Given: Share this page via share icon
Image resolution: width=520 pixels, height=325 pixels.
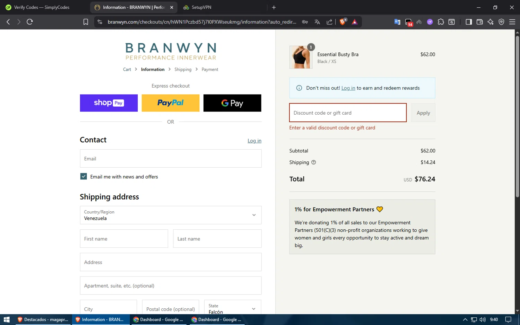Looking at the screenshot, I should coord(329,22).
